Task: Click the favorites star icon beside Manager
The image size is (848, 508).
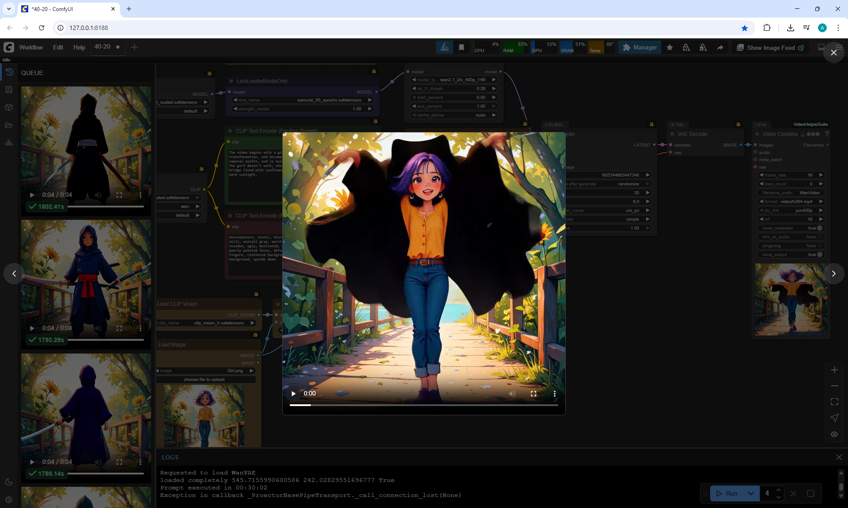Action: 670,48
